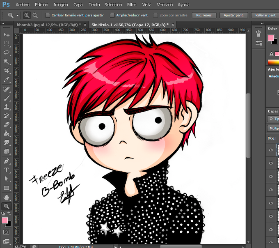Select the Spot Healing Brush tool
Screen dimensions: 279x248
7,89
